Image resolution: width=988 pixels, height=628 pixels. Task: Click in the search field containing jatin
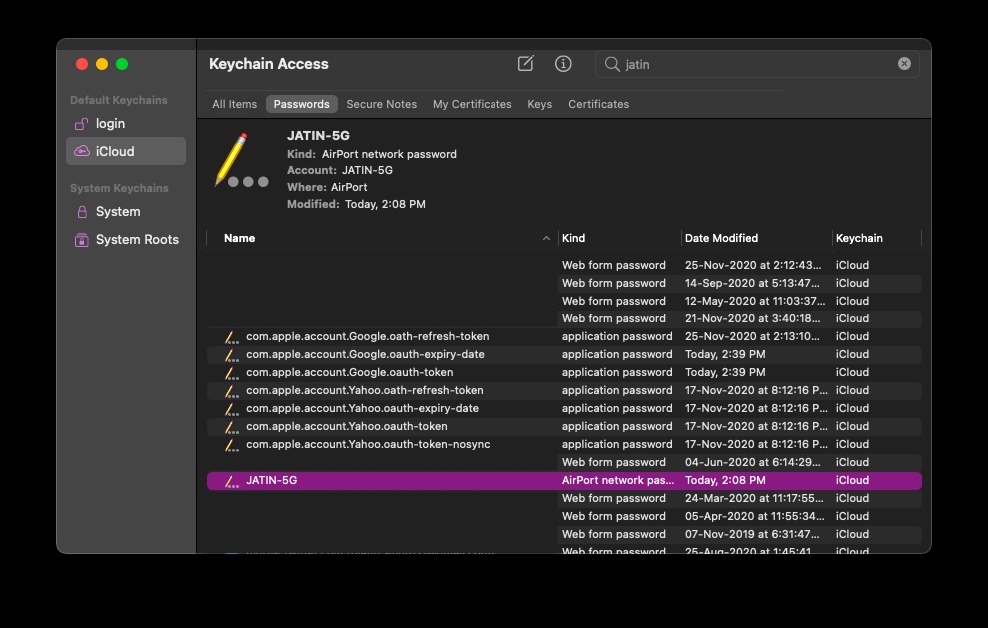759,64
